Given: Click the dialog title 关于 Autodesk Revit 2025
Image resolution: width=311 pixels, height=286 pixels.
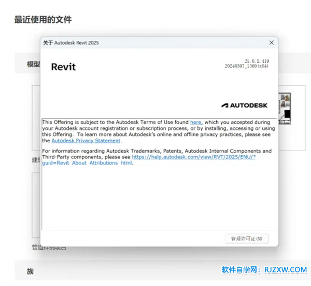Looking at the screenshot, I should 71,43.
